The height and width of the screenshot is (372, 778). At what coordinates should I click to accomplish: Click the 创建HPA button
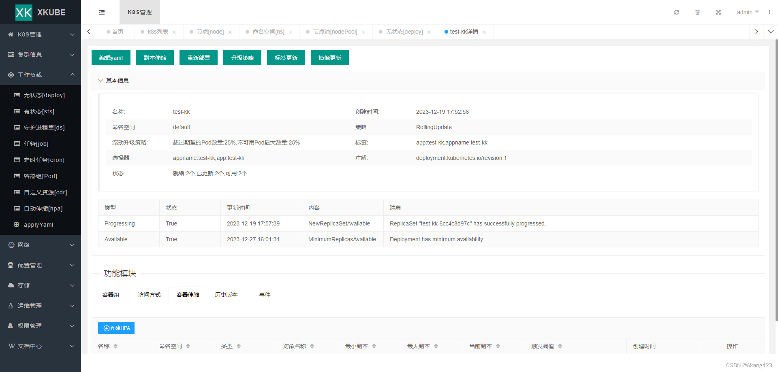[116, 328]
